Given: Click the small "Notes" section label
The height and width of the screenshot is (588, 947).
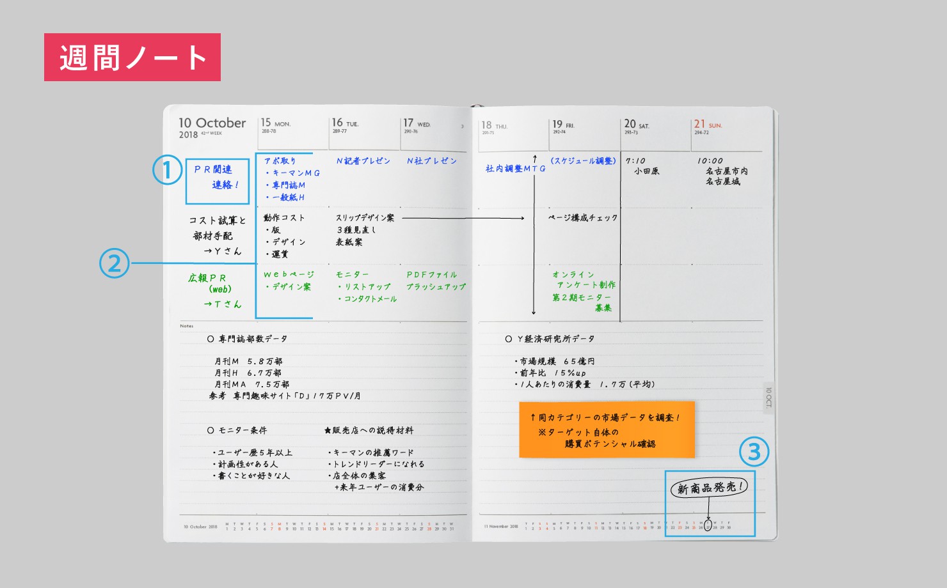Looking at the screenshot, I should (x=187, y=326).
